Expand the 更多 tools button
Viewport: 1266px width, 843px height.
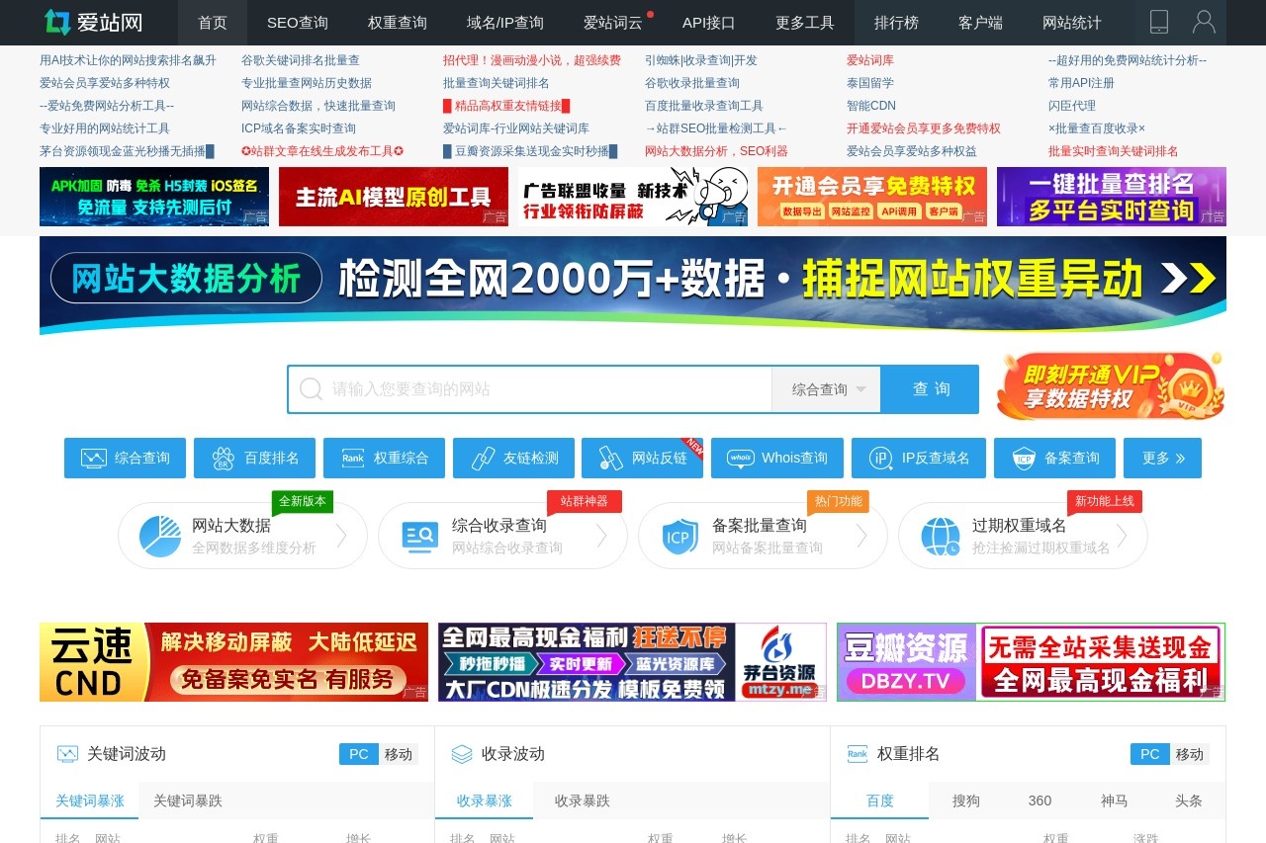[1162, 459]
